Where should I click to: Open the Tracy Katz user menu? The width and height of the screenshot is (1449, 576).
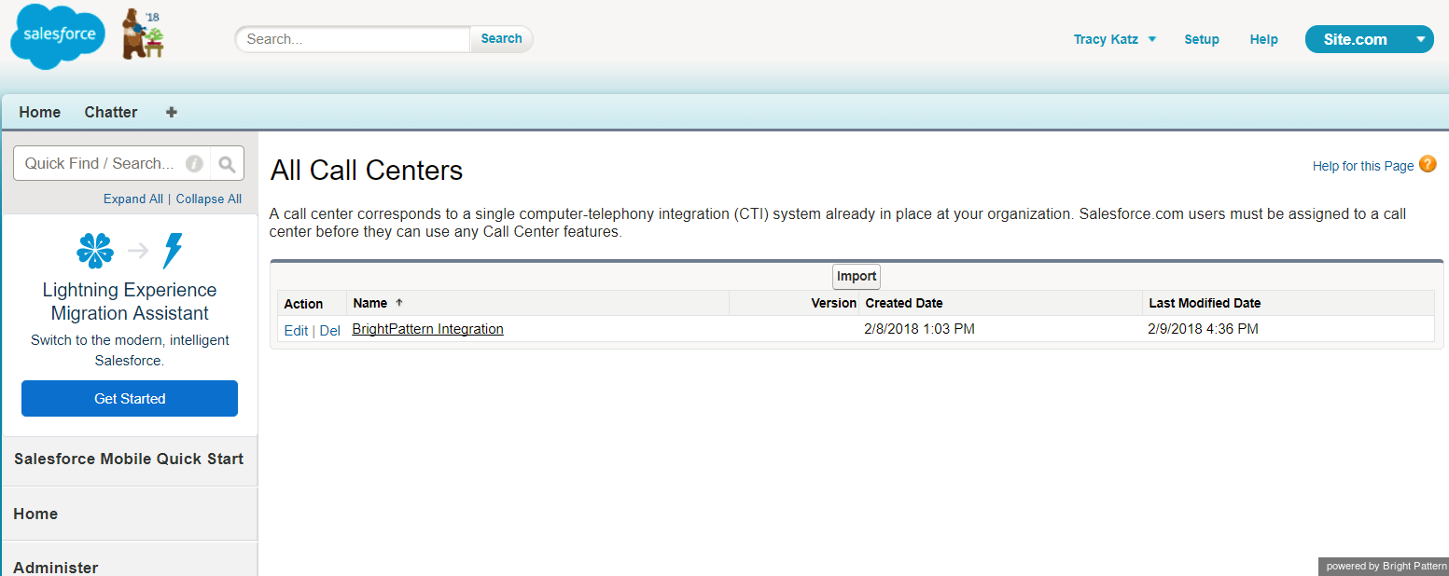click(x=1115, y=39)
